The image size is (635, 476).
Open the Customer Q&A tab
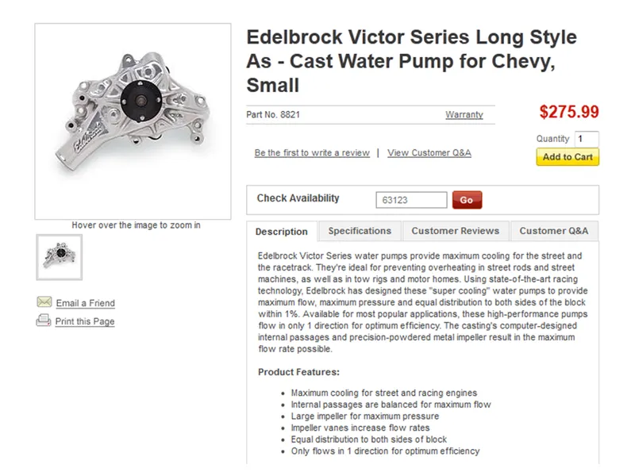[x=553, y=231]
